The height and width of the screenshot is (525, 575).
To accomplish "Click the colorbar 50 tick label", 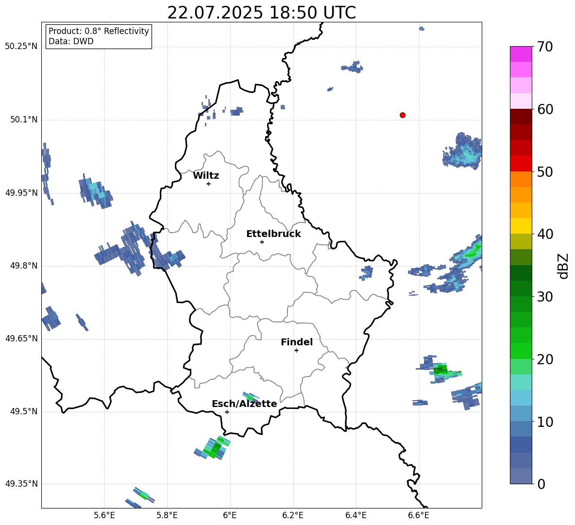I will pyautogui.click(x=545, y=171).
